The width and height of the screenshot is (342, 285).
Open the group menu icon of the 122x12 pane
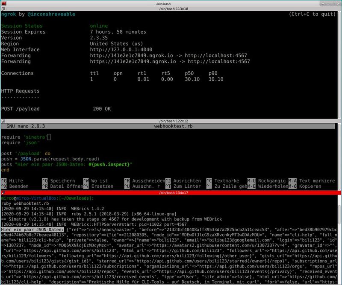(3, 121)
